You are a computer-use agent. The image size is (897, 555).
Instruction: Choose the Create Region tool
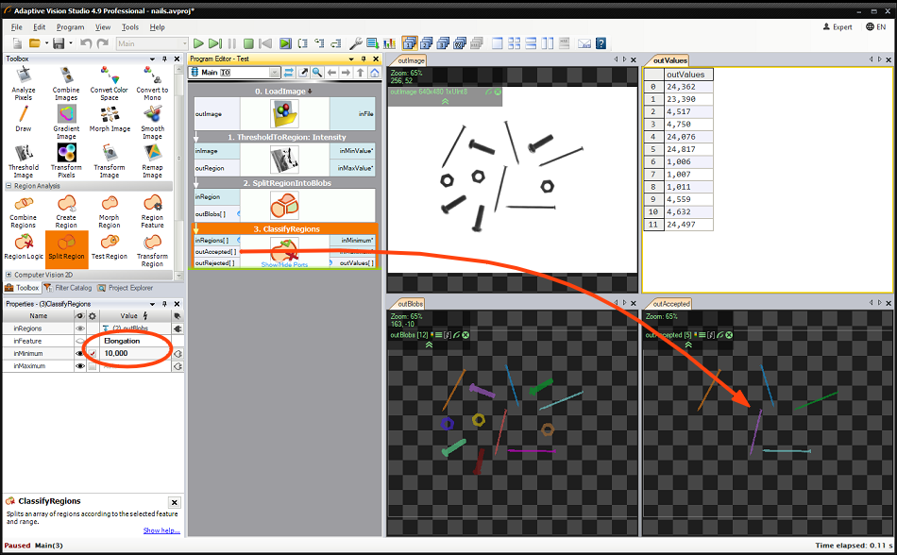[x=66, y=209]
